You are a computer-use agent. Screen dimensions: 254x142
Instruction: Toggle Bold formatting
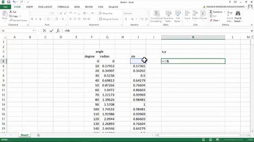click(32, 19)
